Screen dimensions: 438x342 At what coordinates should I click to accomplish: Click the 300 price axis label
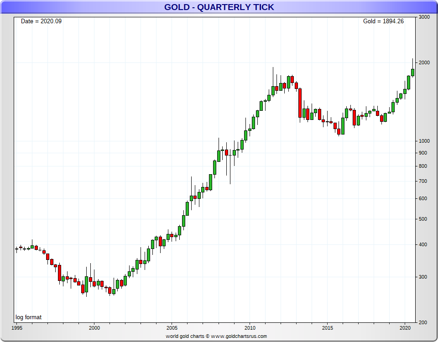[x=423, y=277]
